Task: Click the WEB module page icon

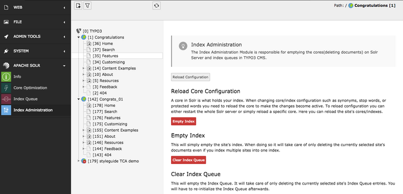Action: tap(6, 7)
